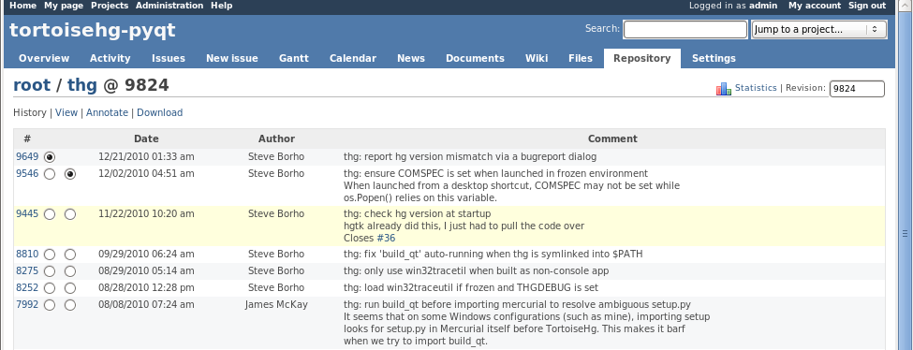913x350 pixels.
Task: Click author name James McKay
Action: 276,305
